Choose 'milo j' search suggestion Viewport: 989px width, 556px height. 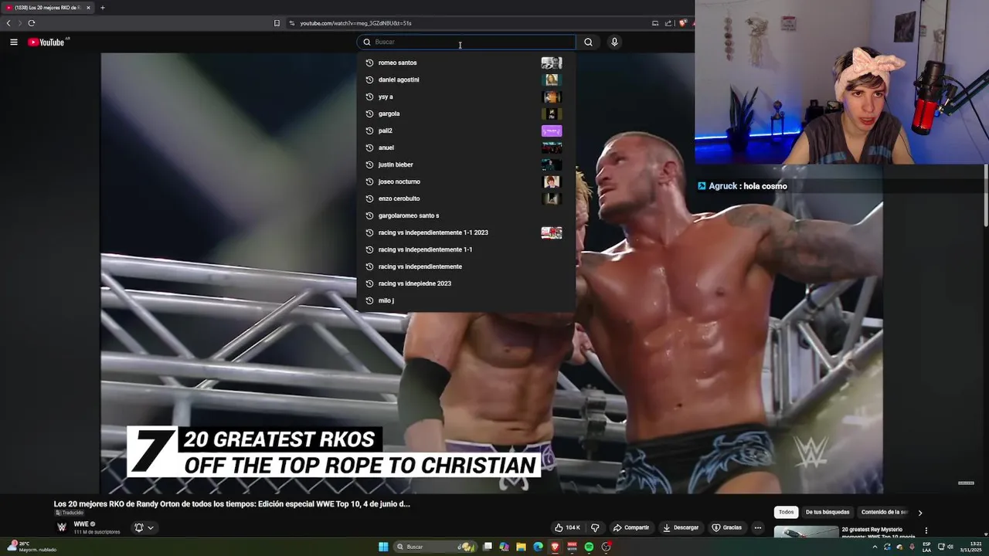pyautogui.click(x=466, y=300)
